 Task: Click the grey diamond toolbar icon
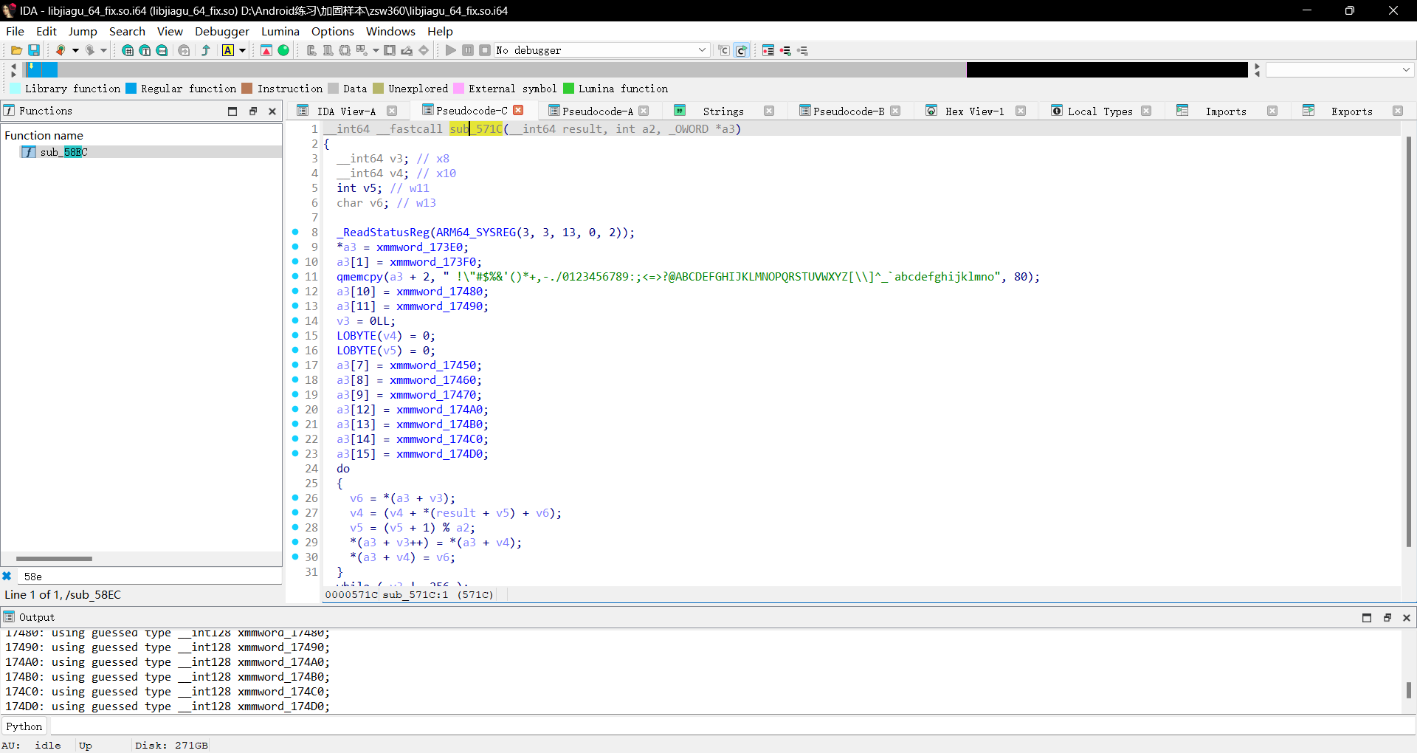424,50
